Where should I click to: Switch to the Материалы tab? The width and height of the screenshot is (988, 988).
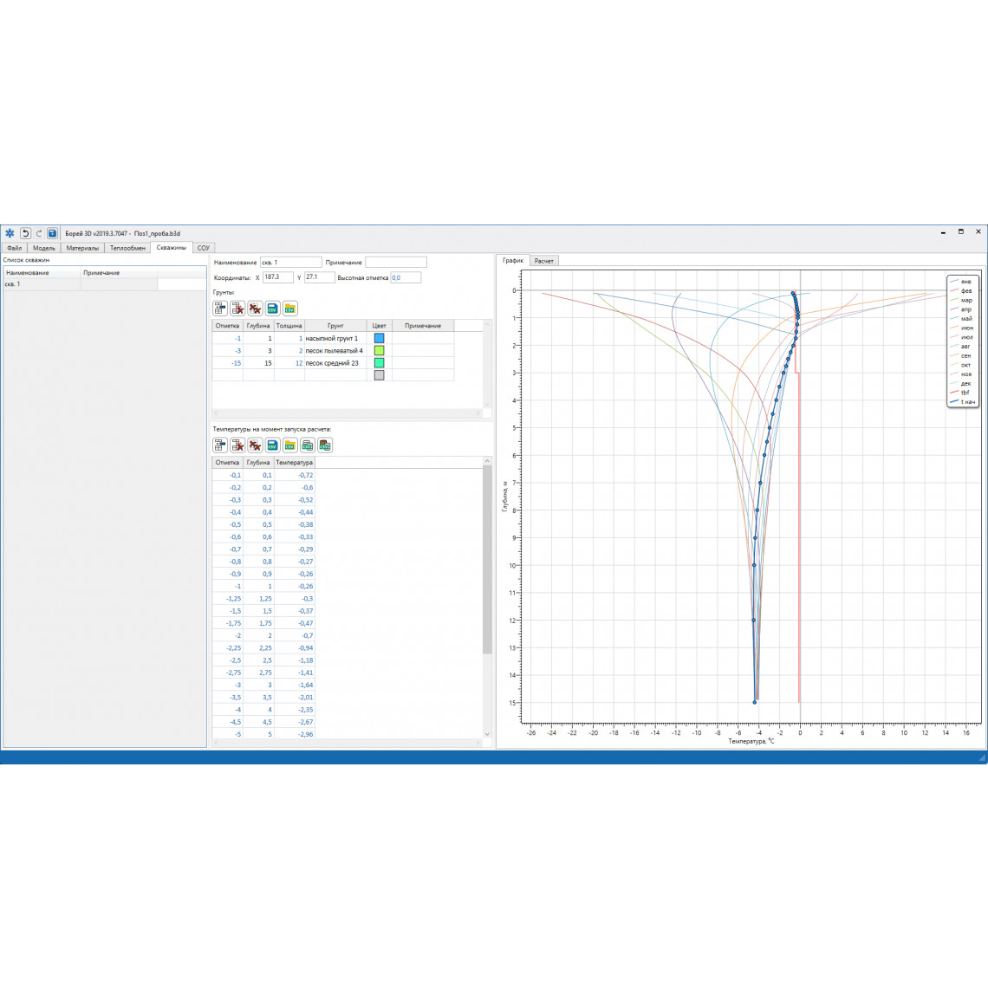(x=82, y=248)
